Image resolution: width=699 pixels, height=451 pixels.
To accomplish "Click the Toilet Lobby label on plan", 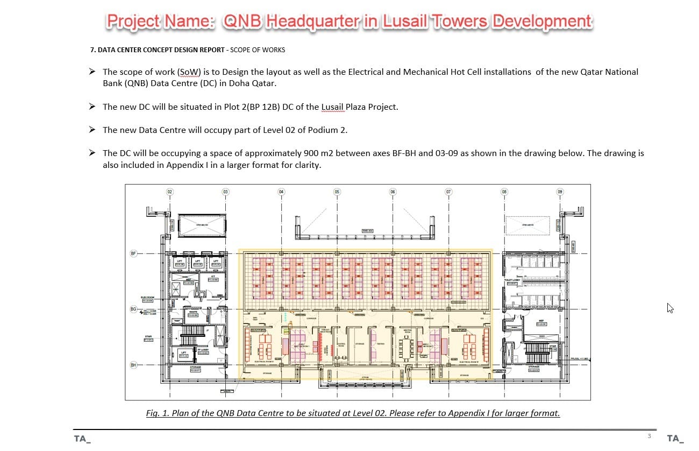I will pos(511,280).
